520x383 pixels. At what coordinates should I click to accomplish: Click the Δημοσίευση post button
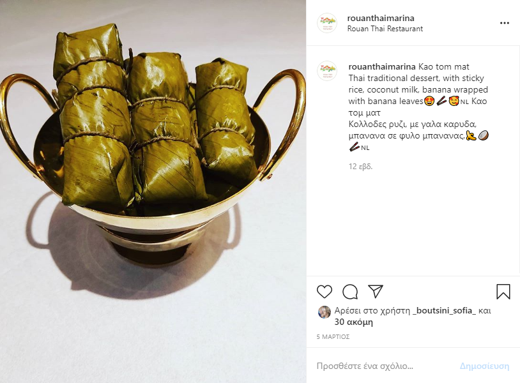click(484, 366)
